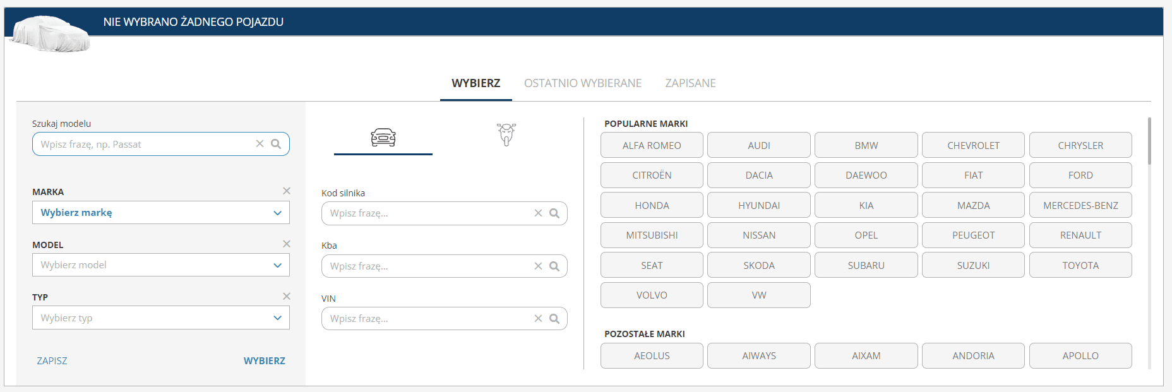Switch to the OSTATNIO WYBIERANE tab
1172x392 pixels.
[583, 83]
